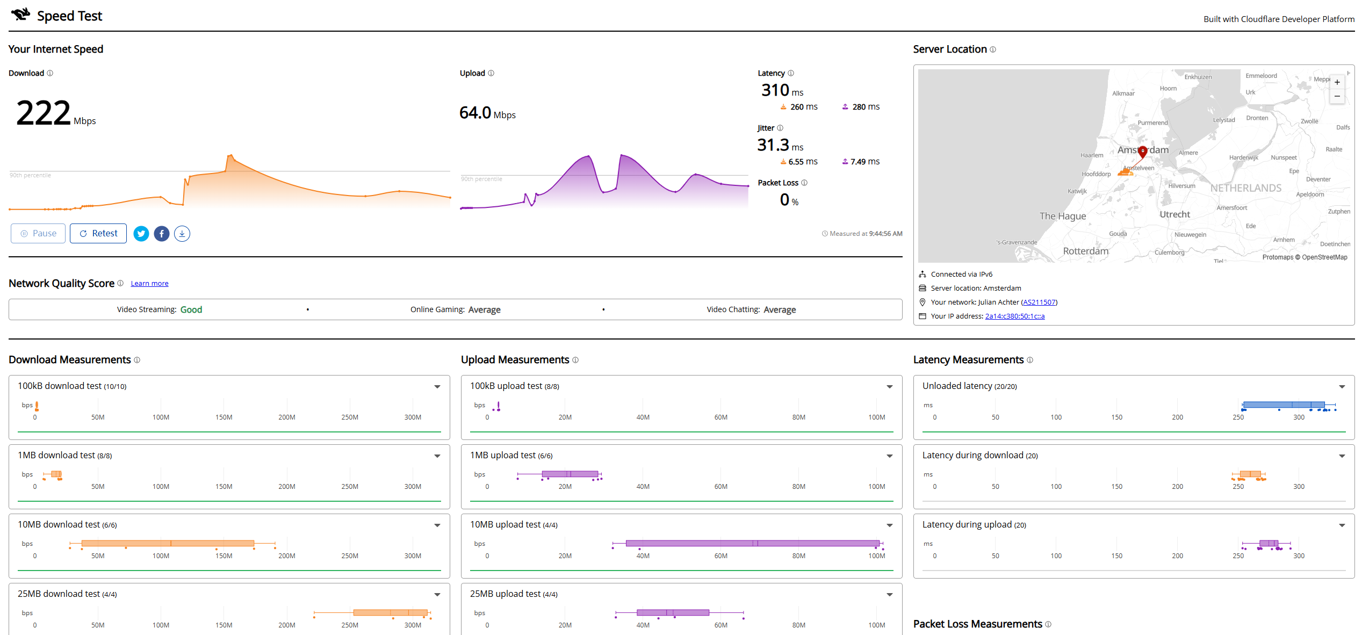
Task: Open the info icon next to Download
Action: [x=50, y=73]
